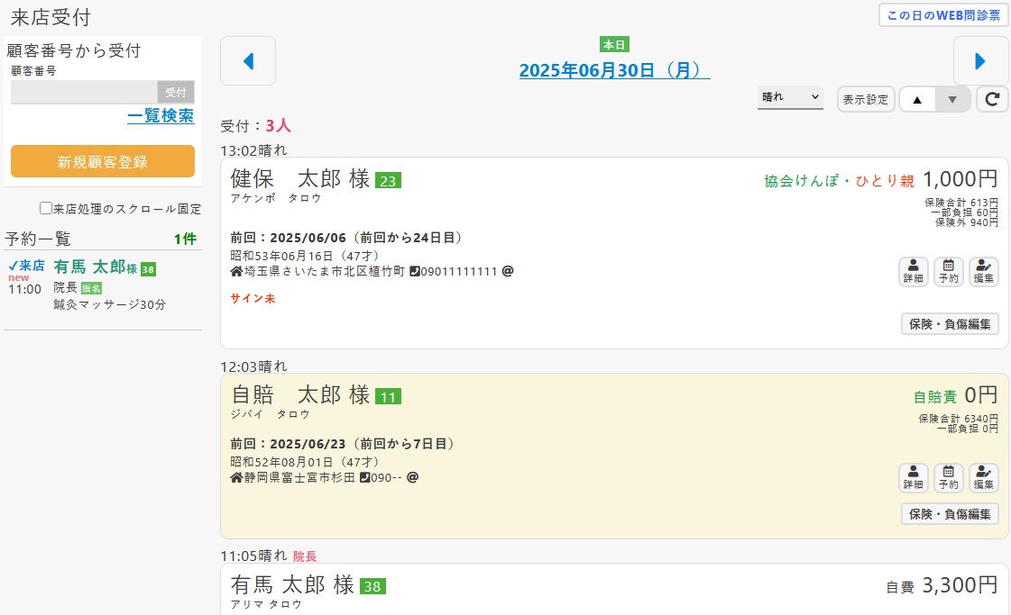1011x615 pixels.
Task: Open 詳細 for 健保 太郎
Action: (x=913, y=272)
